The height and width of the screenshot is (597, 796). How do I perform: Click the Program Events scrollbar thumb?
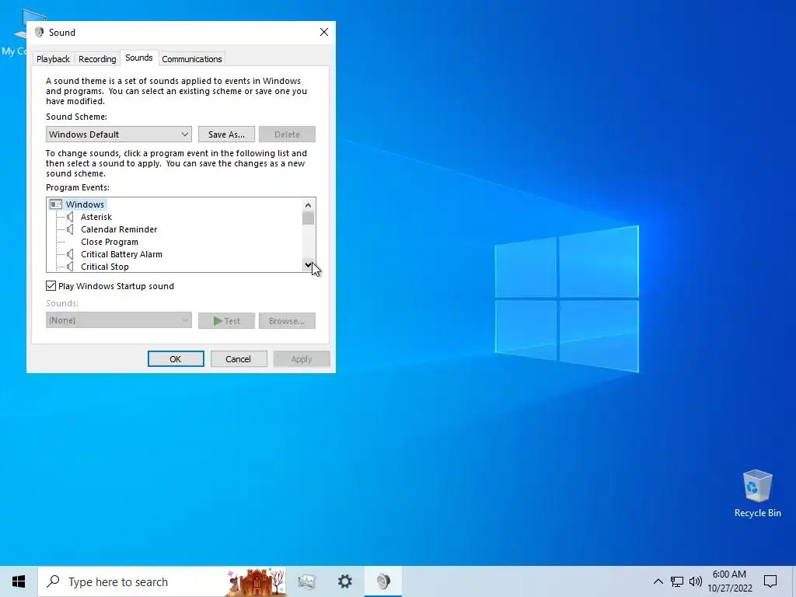coord(308,218)
